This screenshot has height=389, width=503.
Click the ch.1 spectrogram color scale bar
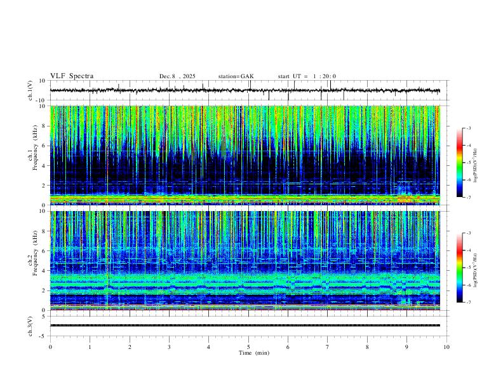tap(459, 163)
